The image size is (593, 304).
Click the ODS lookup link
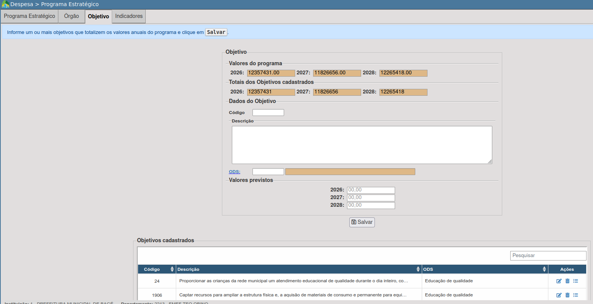pos(235,172)
